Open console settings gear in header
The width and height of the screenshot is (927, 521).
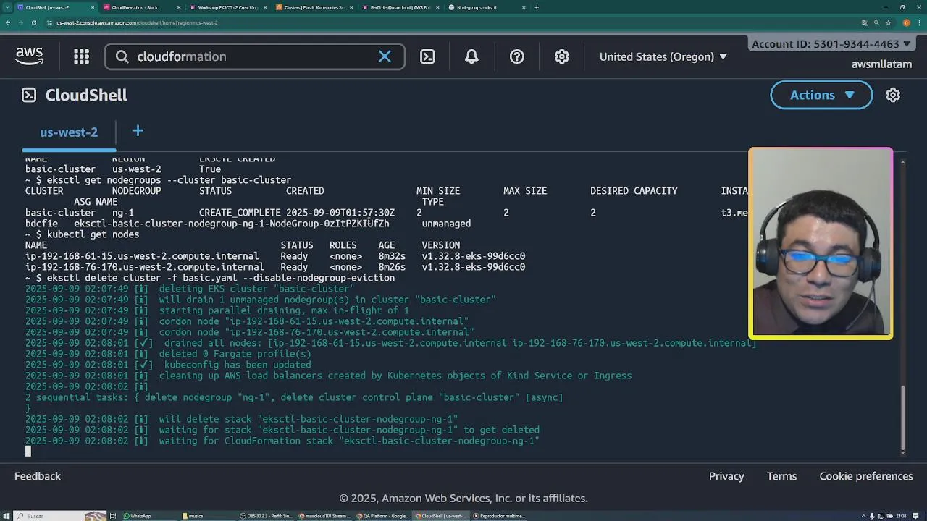562,56
